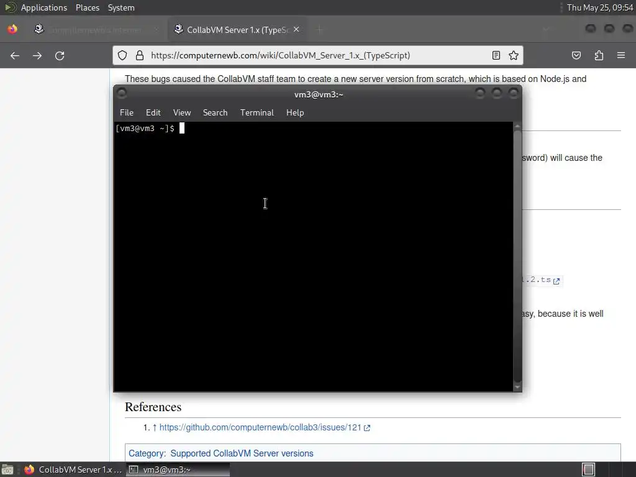This screenshot has width=636, height=477.
Task: Click the terminal window menu button at title left
Action: [x=122, y=93]
